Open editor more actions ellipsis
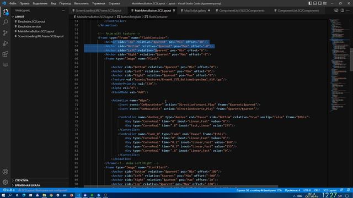Image resolution: width=353 pixels, height=198 pixels. (x=348, y=10)
